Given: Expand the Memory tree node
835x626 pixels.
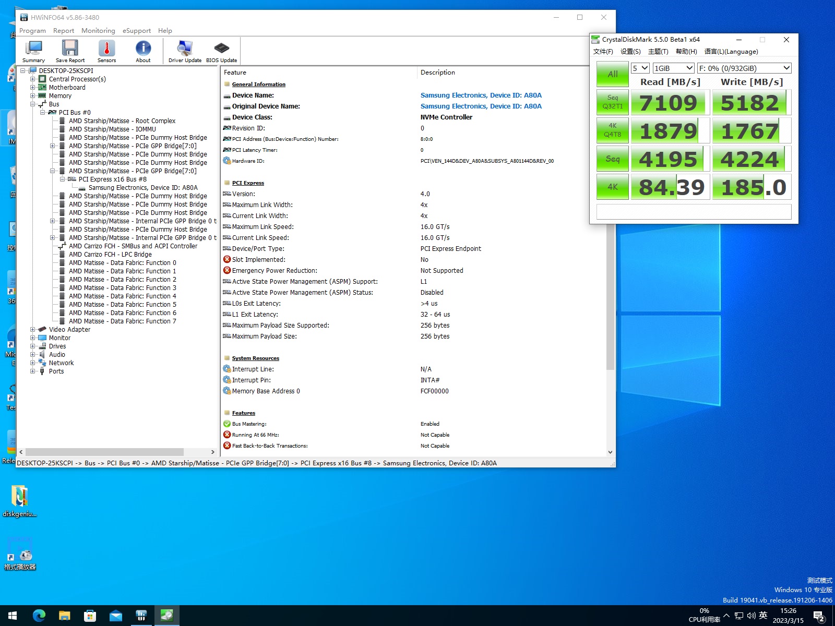Looking at the screenshot, I should click(x=32, y=96).
